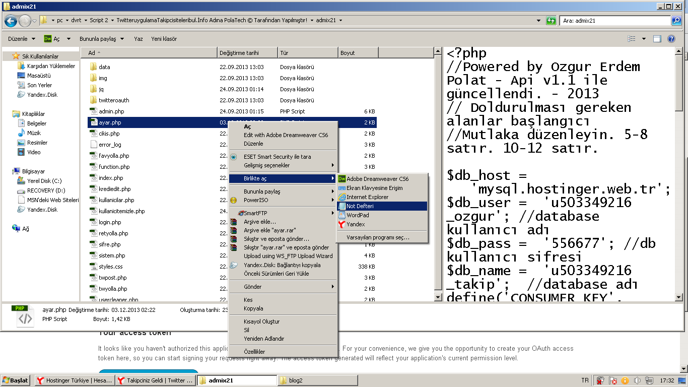Open the Düzenle toolbar menu
Image resolution: width=688 pixels, height=387 pixels.
(x=22, y=39)
